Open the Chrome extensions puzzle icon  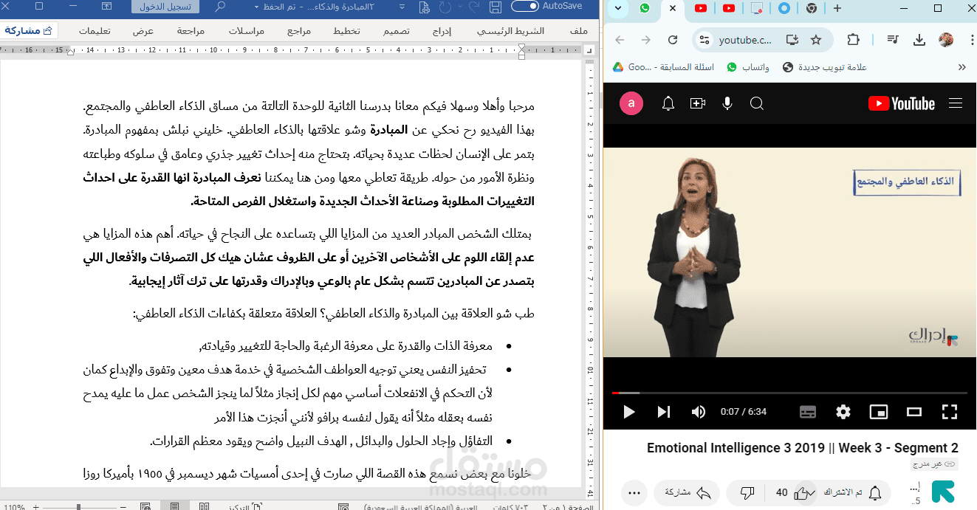pyautogui.click(x=853, y=39)
